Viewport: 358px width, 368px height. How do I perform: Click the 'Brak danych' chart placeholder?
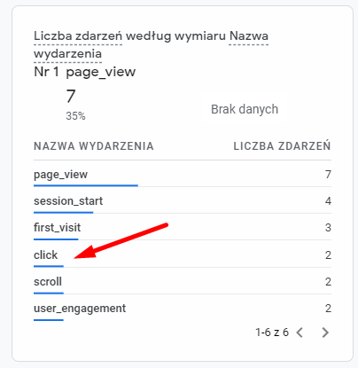[x=245, y=109]
